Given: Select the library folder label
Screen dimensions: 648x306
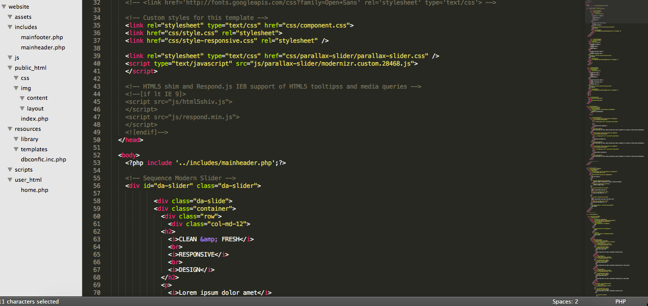Looking at the screenshot, I should coord(30,139).
